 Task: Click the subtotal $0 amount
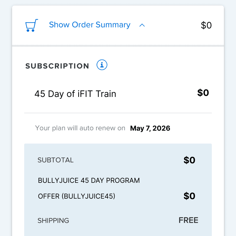pos(189,160)
